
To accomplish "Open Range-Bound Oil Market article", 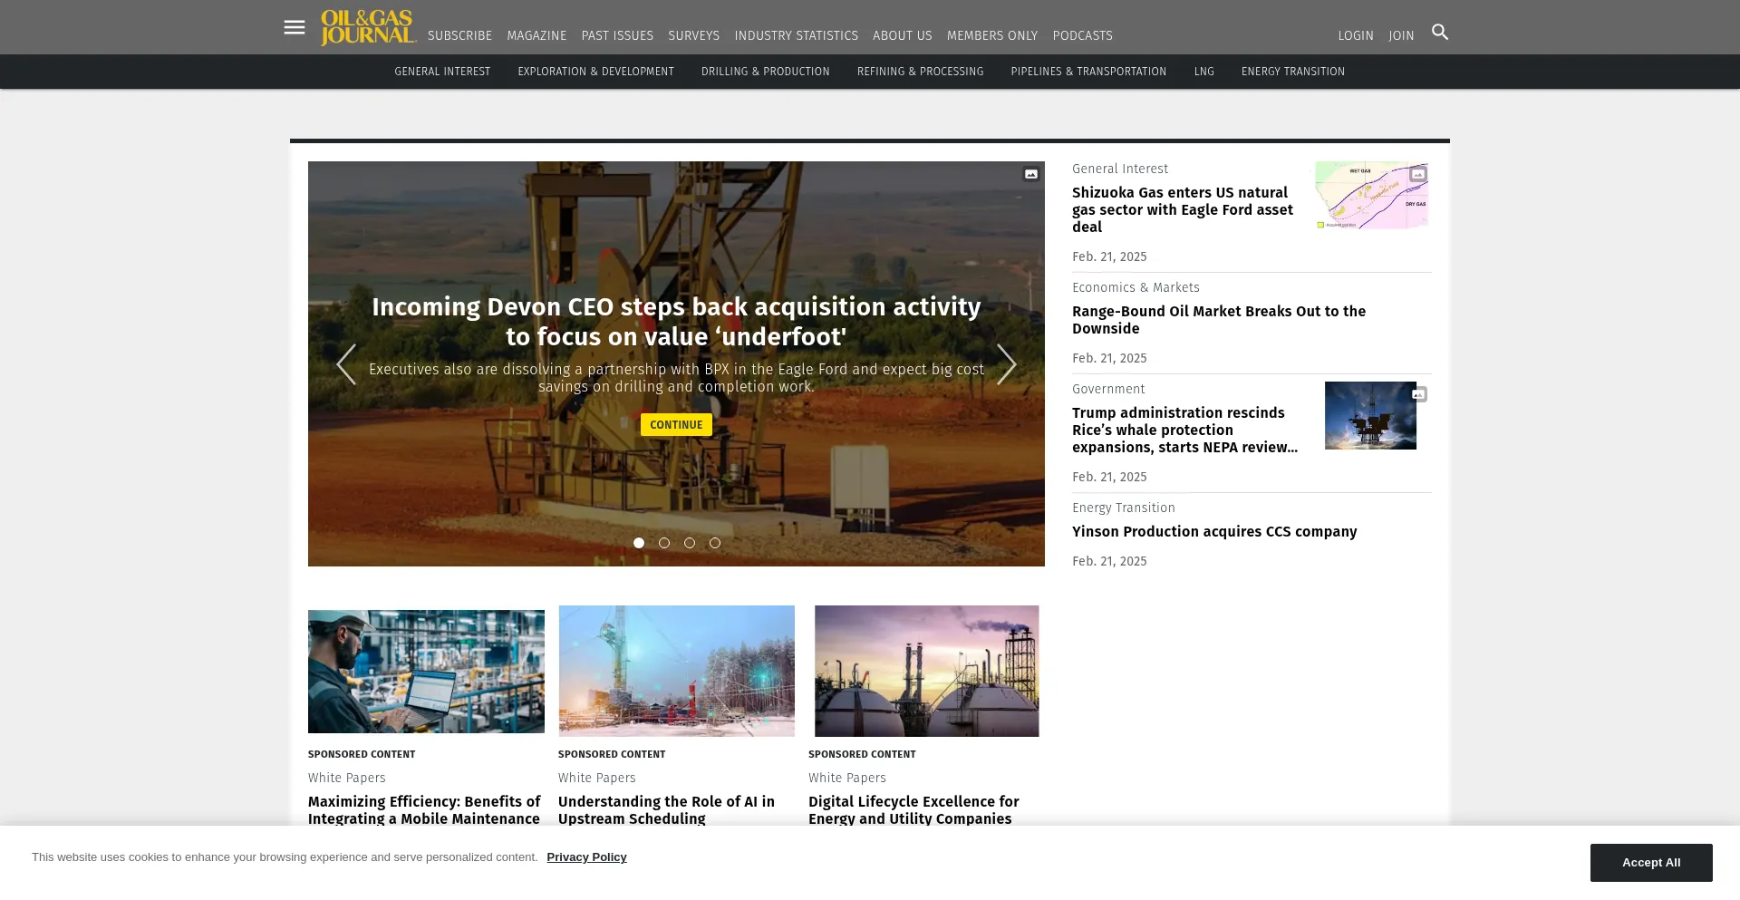I will [1219, 320].
